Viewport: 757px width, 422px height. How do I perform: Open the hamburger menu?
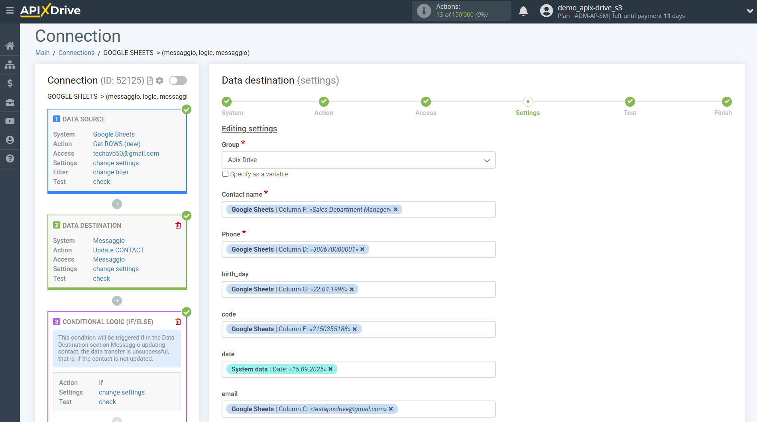(x=10, y=11)
